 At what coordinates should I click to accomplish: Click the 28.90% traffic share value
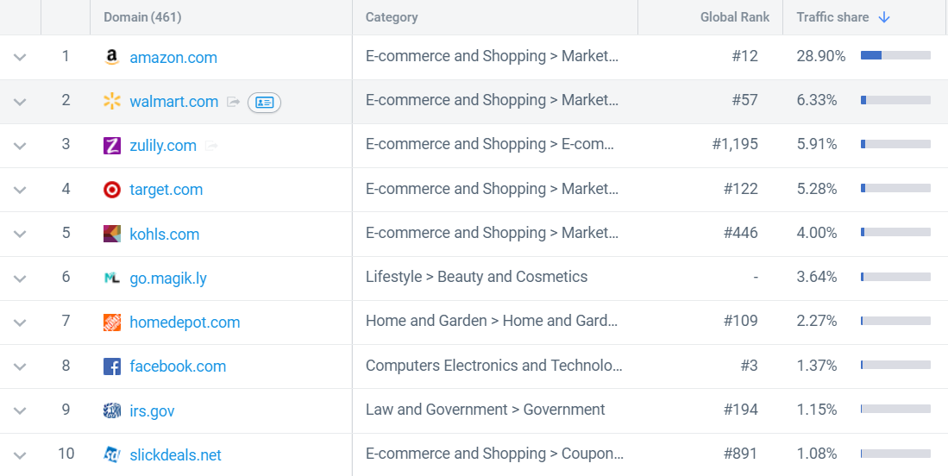pos(821,56)
